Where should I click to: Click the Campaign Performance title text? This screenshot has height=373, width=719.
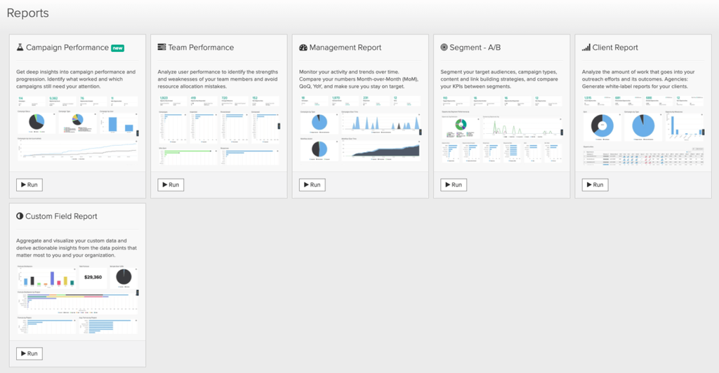tap(67, 48)
